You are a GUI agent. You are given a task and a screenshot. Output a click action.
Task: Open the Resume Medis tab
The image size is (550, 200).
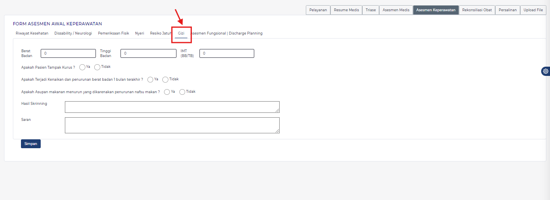point(346,10)
